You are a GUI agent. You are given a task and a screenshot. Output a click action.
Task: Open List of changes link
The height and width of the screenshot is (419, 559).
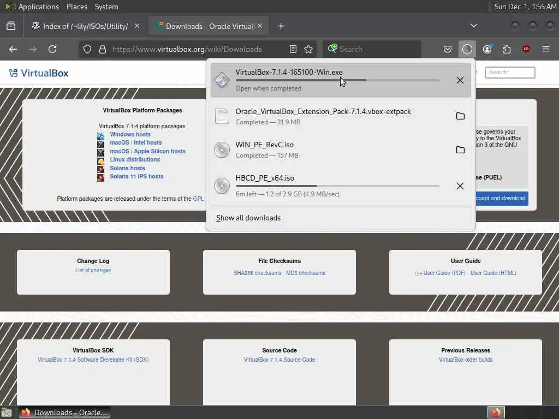(93, 271)
